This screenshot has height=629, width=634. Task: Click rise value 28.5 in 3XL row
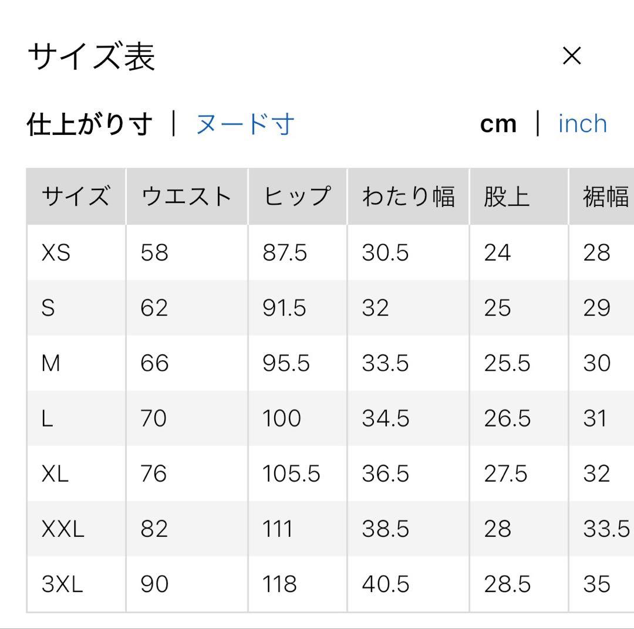507,584
